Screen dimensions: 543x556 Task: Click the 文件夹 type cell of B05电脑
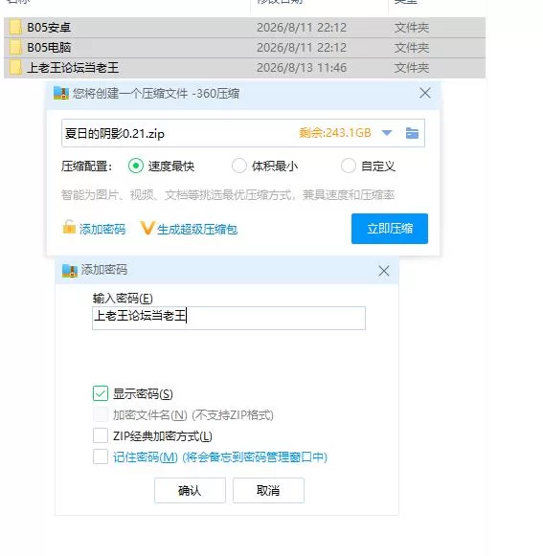(x=412, y=48)
